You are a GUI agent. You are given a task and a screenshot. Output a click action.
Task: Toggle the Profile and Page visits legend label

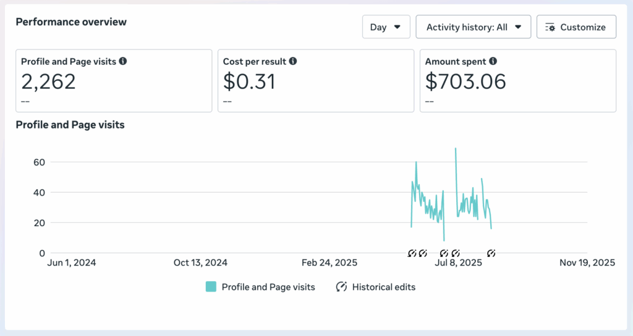pyautogui.click(x=268, y=287)
